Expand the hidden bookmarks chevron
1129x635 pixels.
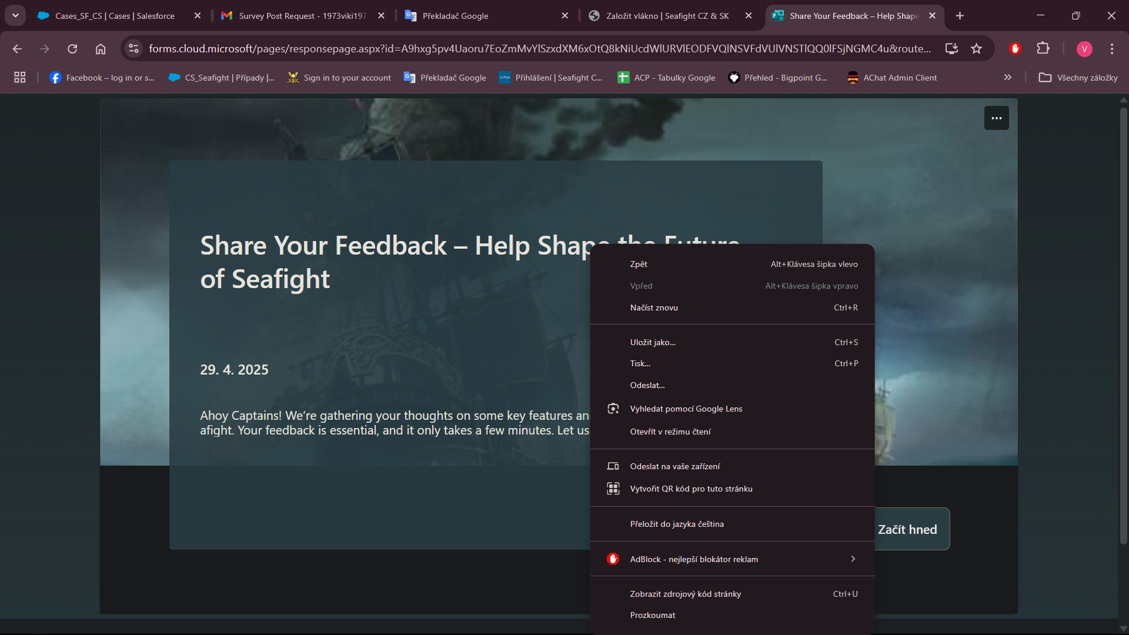(x=1008, y=78)
